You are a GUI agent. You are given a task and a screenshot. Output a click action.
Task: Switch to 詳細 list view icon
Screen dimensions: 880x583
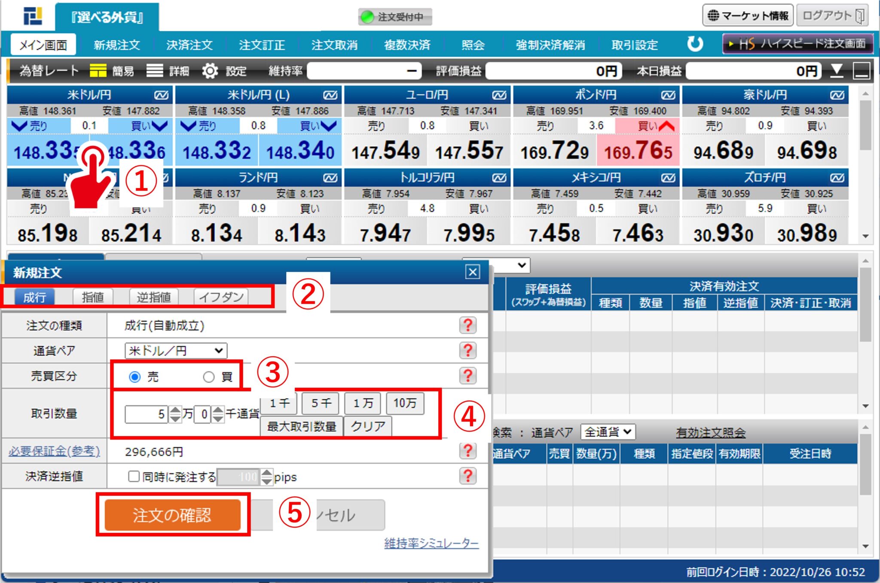click(x=155, y=71)
